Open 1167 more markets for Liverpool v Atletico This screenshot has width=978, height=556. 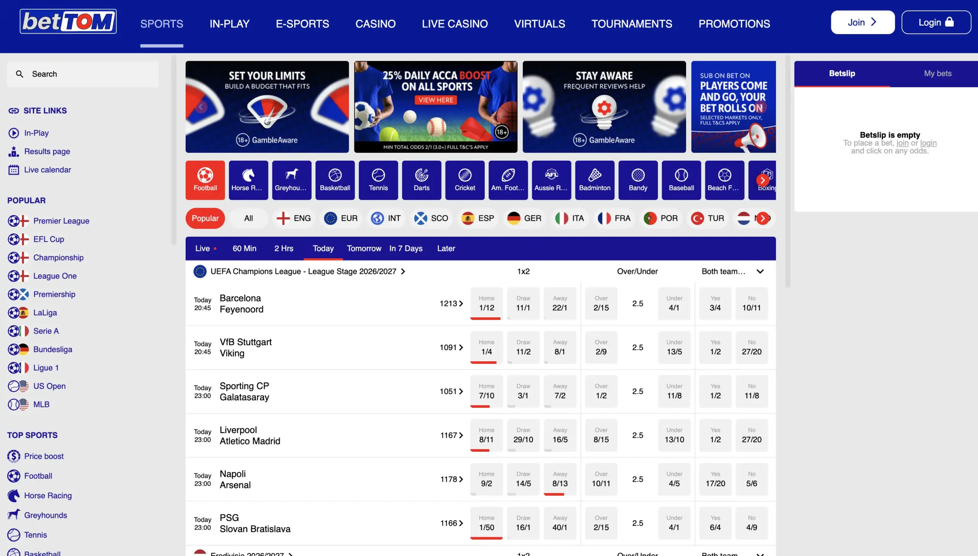click(452, 435)
